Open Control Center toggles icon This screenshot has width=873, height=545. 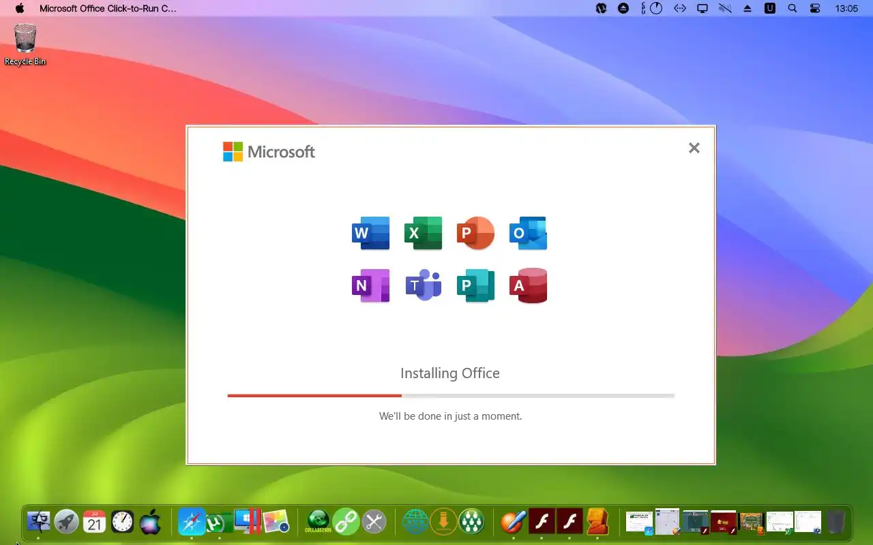tap(815, 9)
